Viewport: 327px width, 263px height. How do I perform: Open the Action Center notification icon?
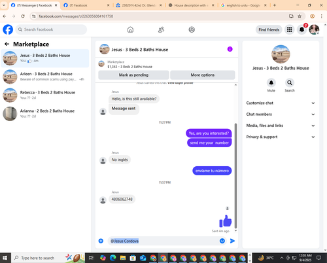click(318, 258)
